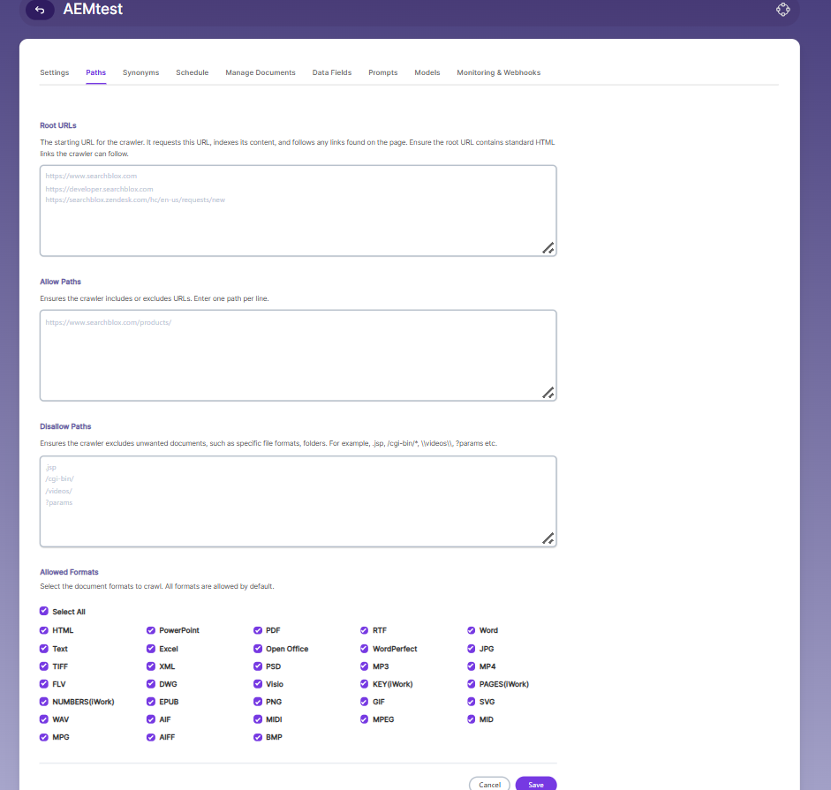
Task: Uncheck the PSD format checkbox
Action: coord(258,666)
